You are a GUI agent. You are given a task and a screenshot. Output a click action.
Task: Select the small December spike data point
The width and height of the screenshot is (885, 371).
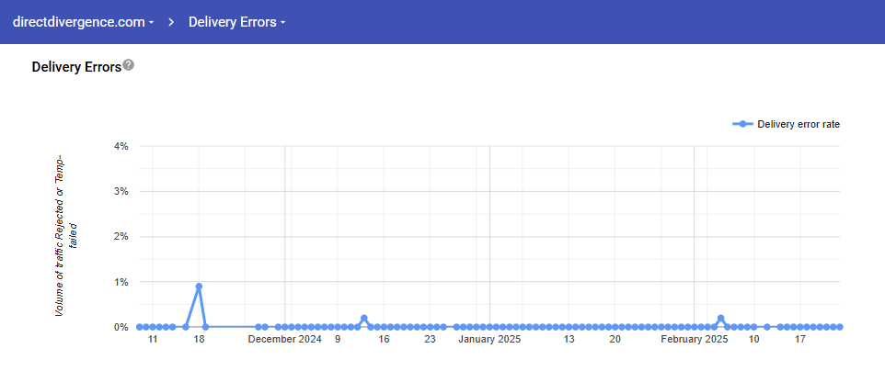point(364,319)
